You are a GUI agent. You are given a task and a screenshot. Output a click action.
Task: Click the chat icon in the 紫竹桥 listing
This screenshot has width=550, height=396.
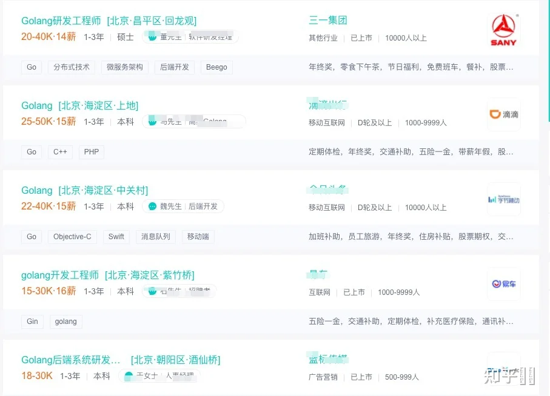point(152,291)
